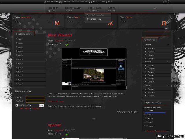Click green checkmark icon under Most Wanted

tap(67, 45)
